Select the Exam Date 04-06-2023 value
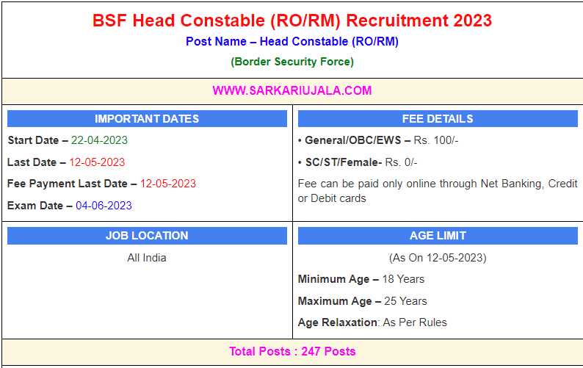The height and width of the screenshot is (368, 583). click(x=104, y=206)
